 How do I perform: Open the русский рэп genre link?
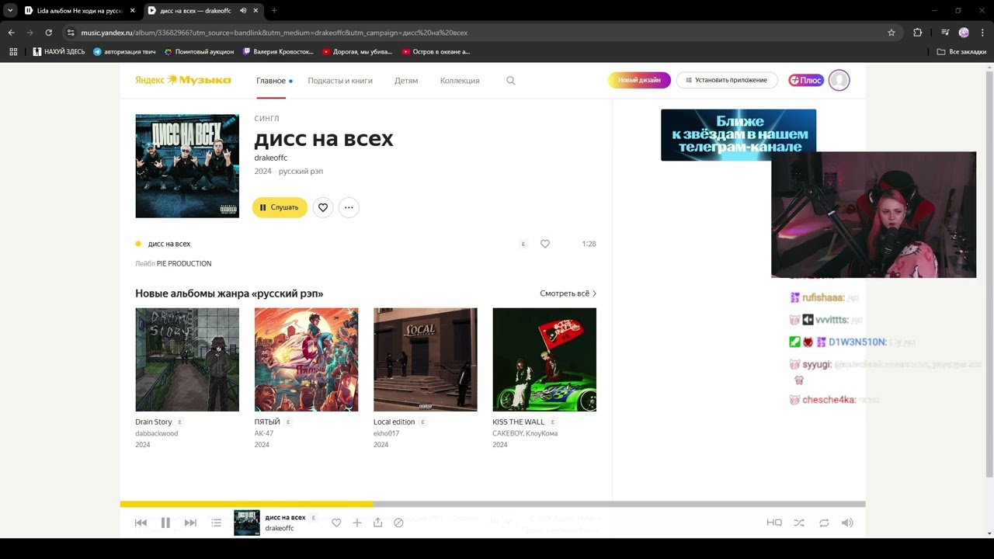[301, 171]
